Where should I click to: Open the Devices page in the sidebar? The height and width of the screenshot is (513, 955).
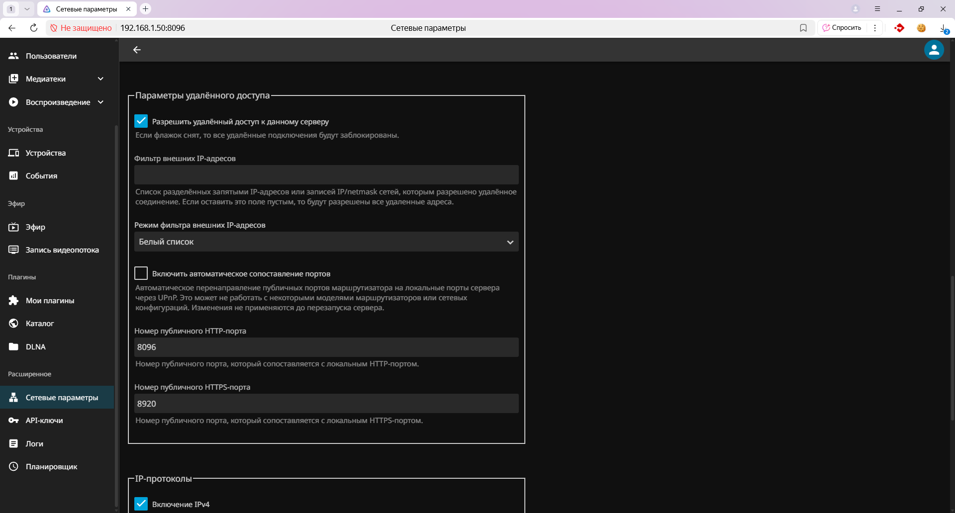pyautogui.click(x=45, y=153)
